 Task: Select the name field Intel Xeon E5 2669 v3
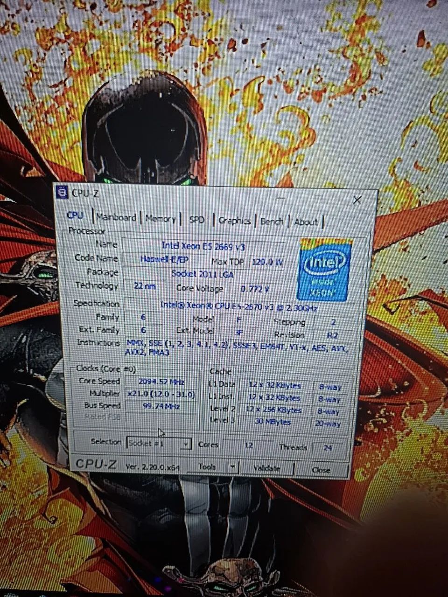(203, 246)
